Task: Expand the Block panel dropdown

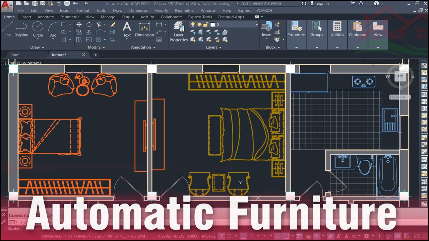Action: point(273,47)
